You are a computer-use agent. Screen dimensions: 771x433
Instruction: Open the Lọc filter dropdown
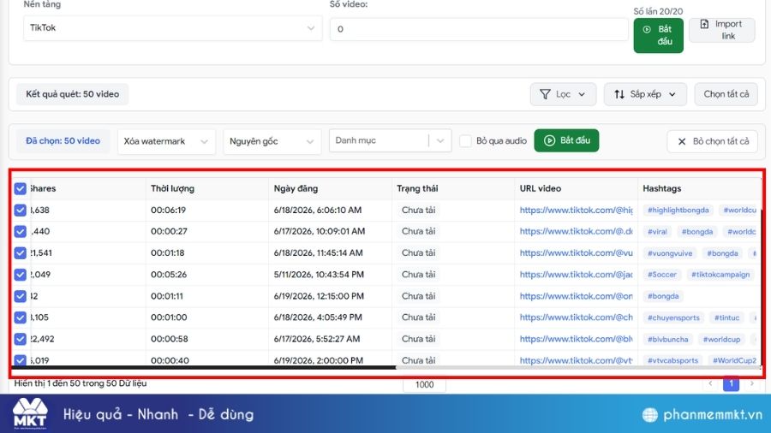(563, 94)
